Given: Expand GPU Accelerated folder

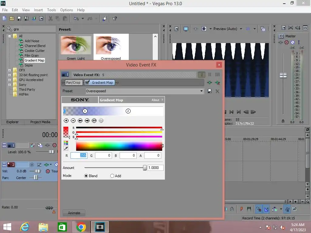Looking at the screenshot, I should [x=9, y=80].
